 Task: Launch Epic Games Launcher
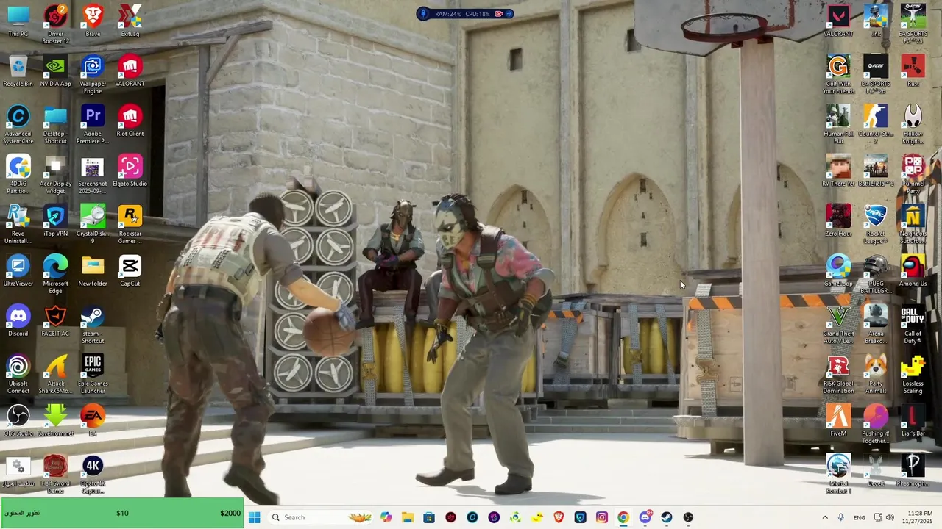(93, 373)
